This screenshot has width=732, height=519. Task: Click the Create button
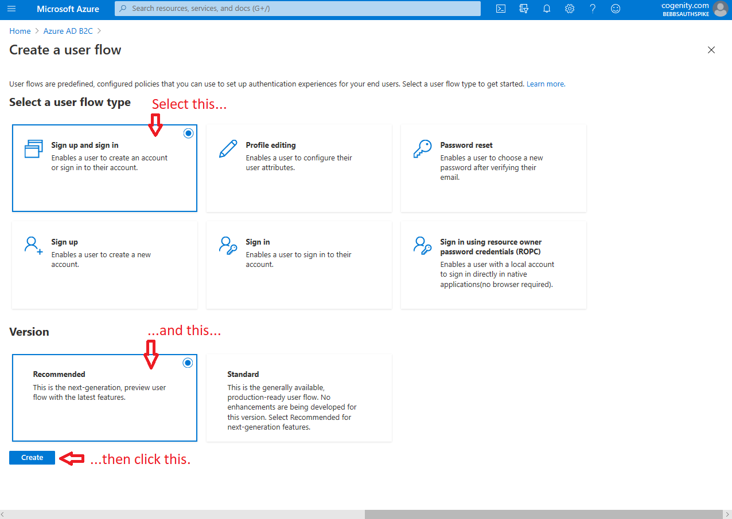coord(32,457)
